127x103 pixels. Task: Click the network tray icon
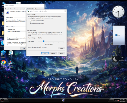tap(116, 100)
